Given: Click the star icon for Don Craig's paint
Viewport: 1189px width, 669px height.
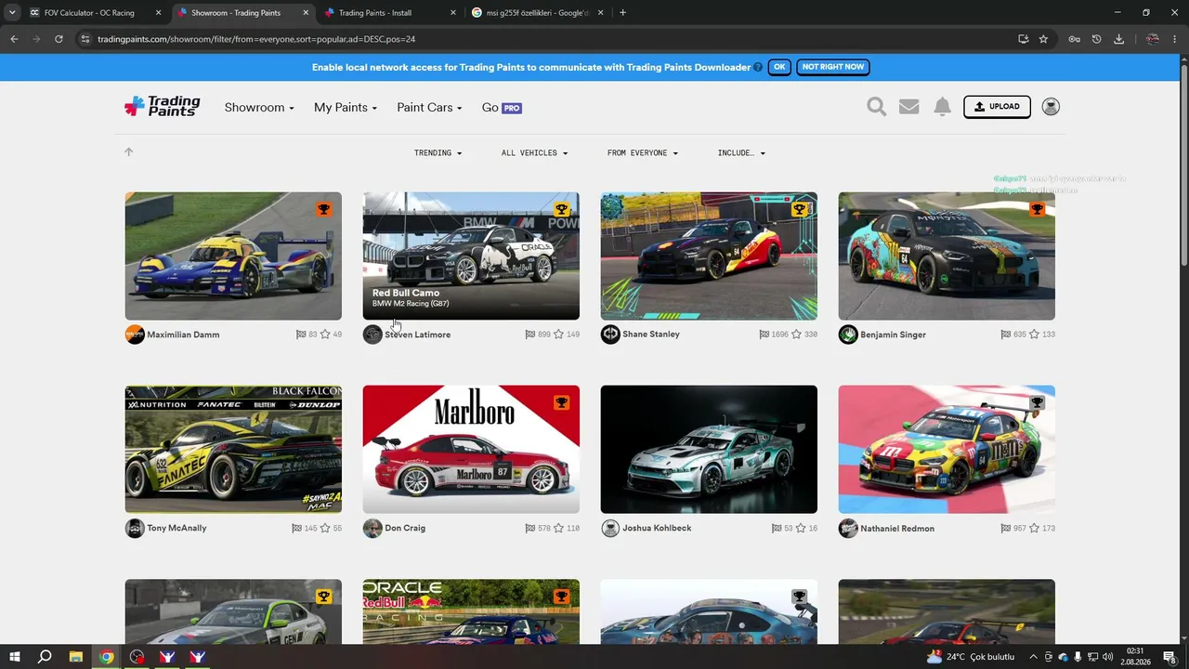Looking at the screenshot, I should pyautogui.click(x=558, y=528).
